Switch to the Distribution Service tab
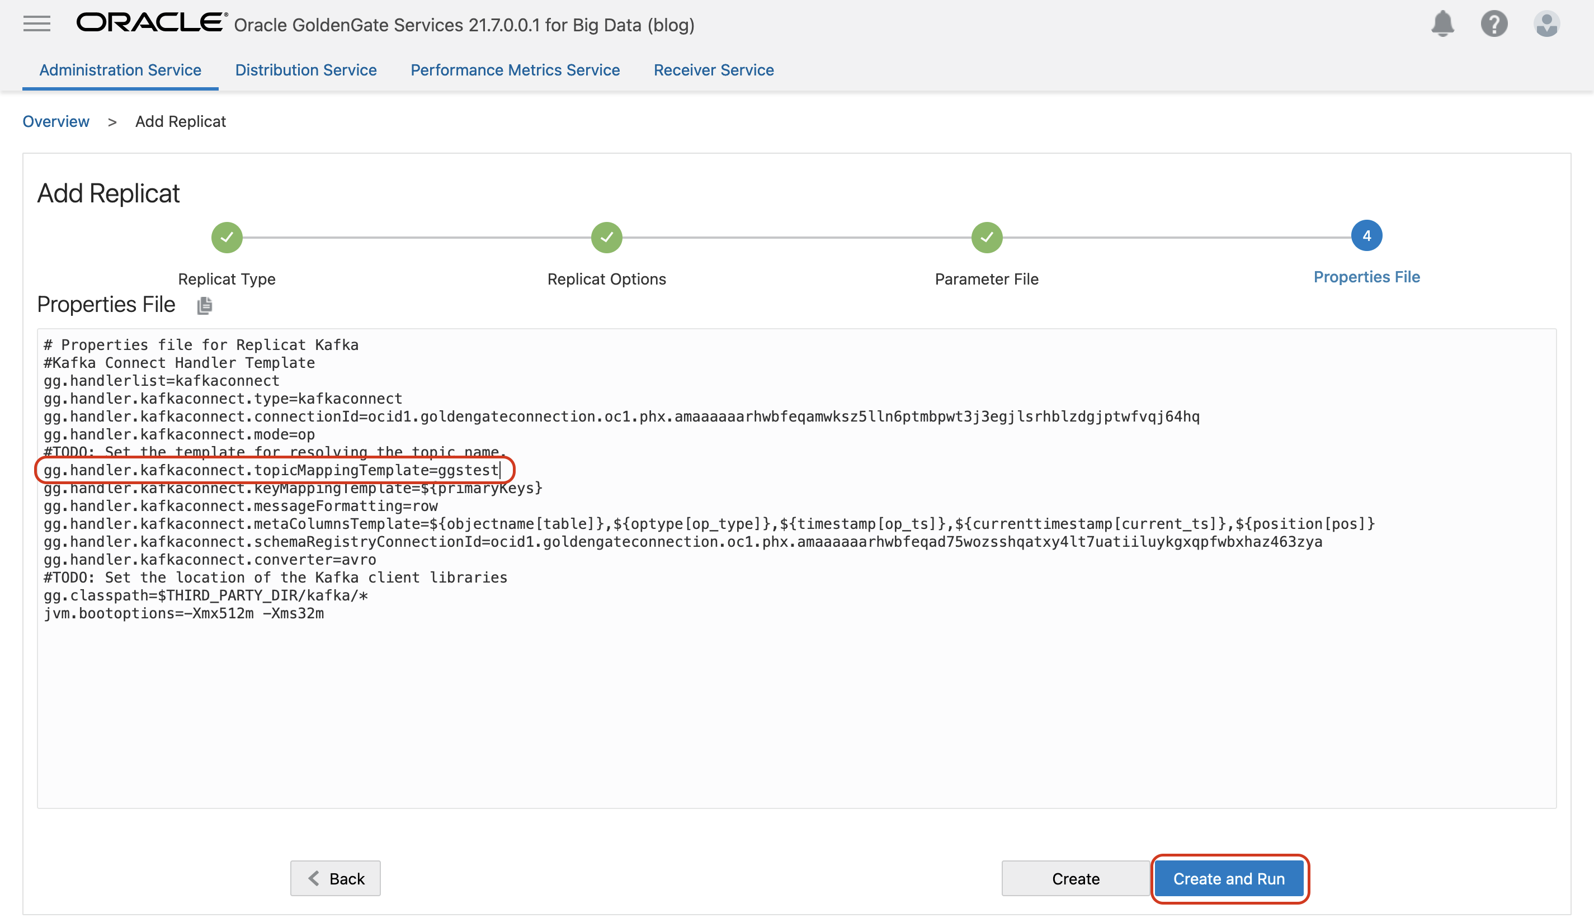 [x=306, y=70]
